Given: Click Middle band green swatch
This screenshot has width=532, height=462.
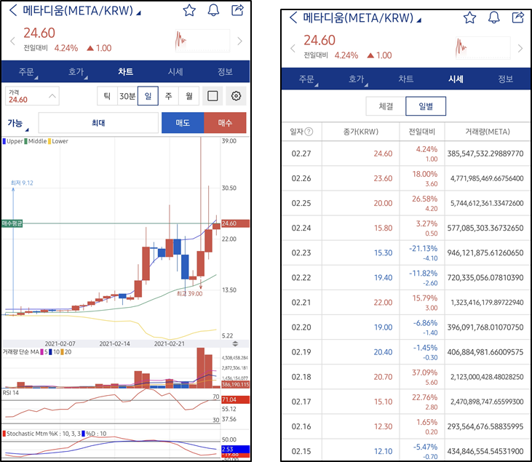Looking at the screenshot, I should 25,141.
